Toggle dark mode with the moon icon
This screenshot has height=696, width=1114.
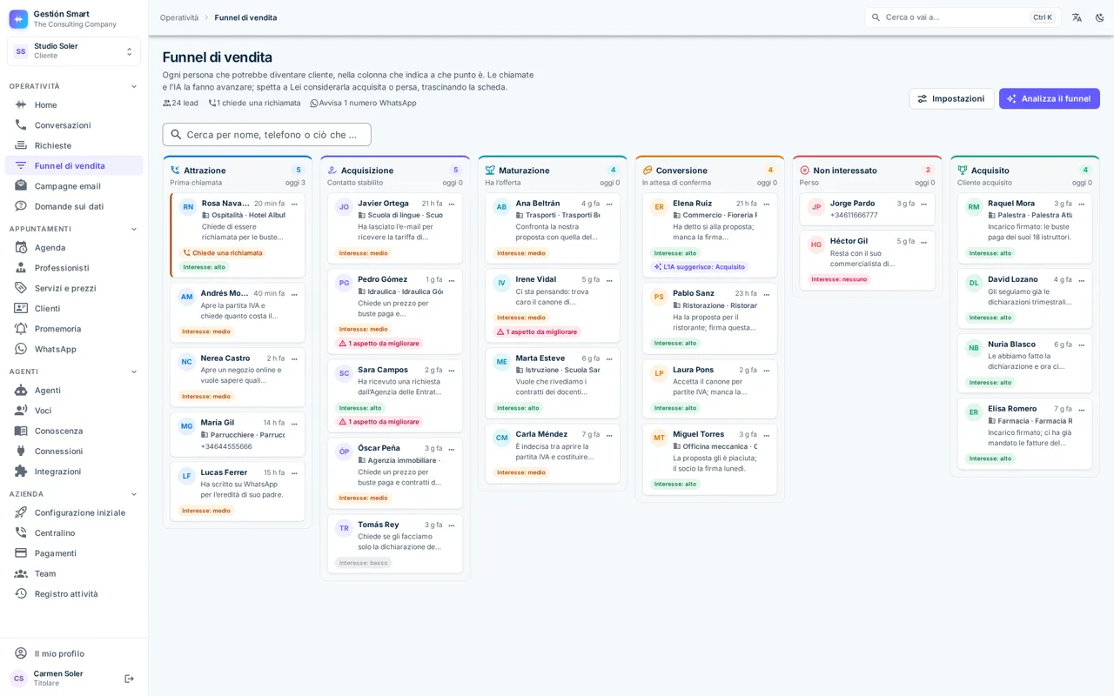[x=1099, y=17]
